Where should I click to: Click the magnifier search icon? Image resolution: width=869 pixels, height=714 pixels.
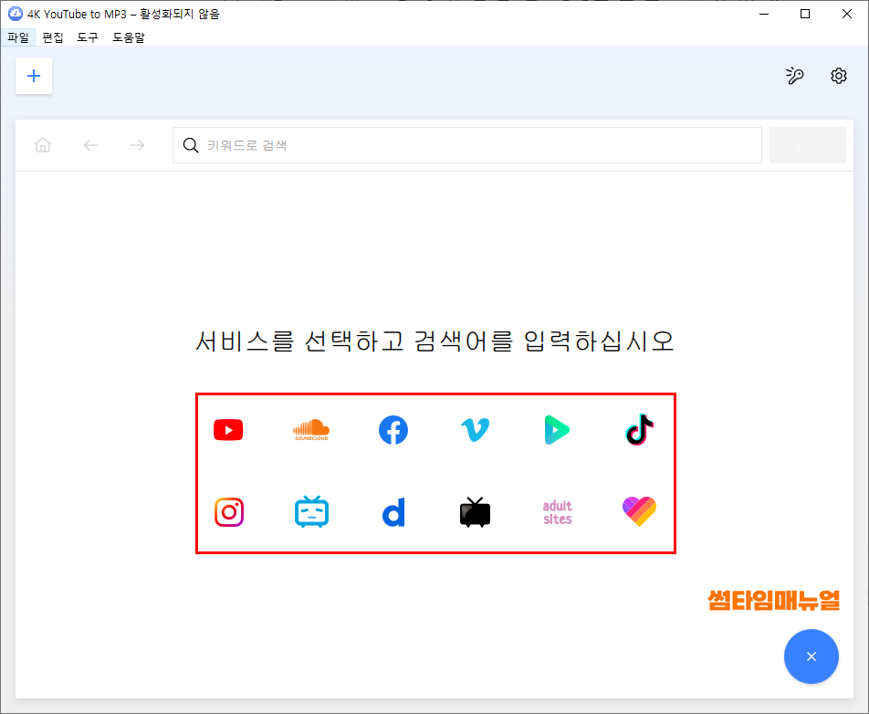(x=191, y=145)
